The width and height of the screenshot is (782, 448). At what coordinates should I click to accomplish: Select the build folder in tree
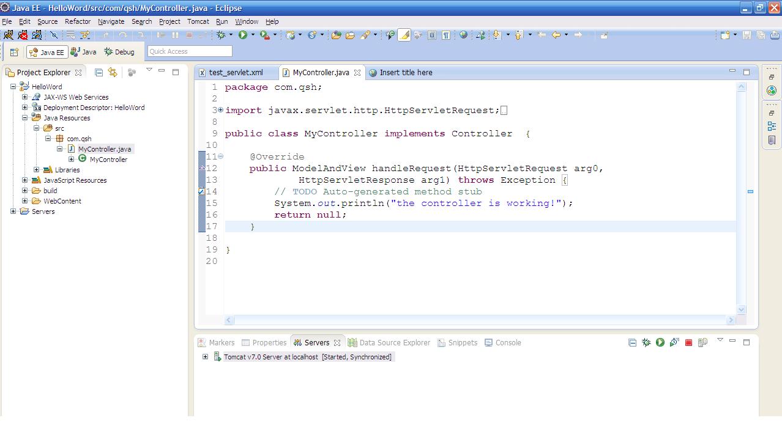tap(50, 191)
